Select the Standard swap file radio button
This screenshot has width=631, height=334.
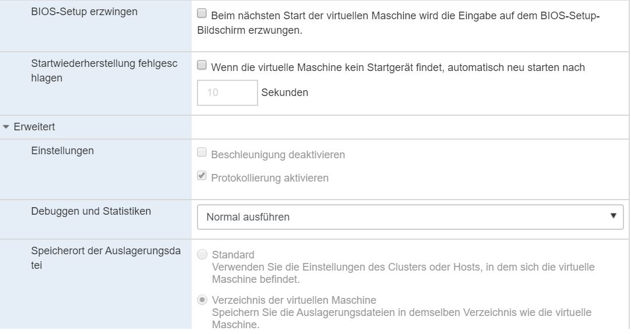tap(202, 254)
